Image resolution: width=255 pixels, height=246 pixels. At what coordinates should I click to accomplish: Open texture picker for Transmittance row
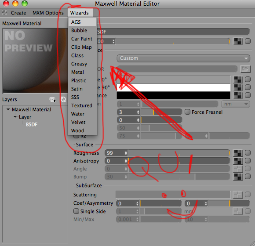[238, 95]
